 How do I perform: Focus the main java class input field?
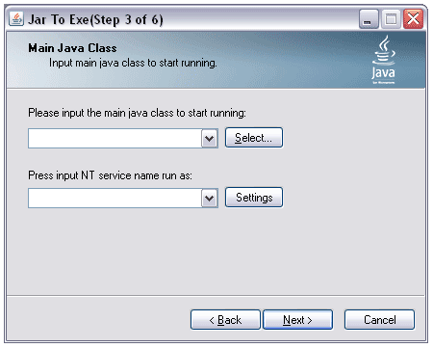pos(115,139)
